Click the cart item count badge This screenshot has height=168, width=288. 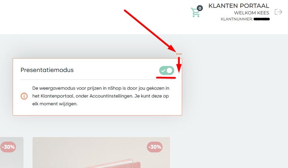200,8
